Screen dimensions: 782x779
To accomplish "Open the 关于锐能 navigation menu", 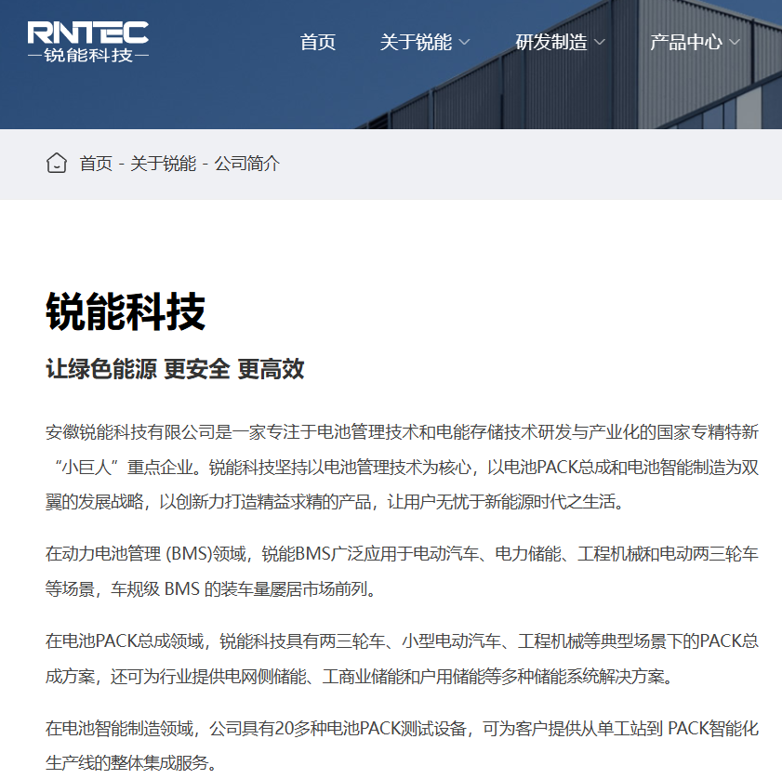I will [416, 43].
